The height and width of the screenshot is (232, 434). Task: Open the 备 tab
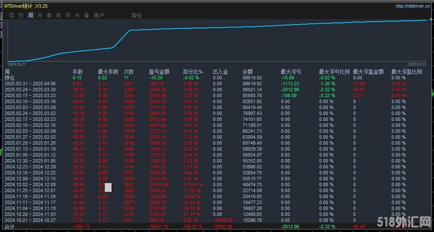pos(87,15)
